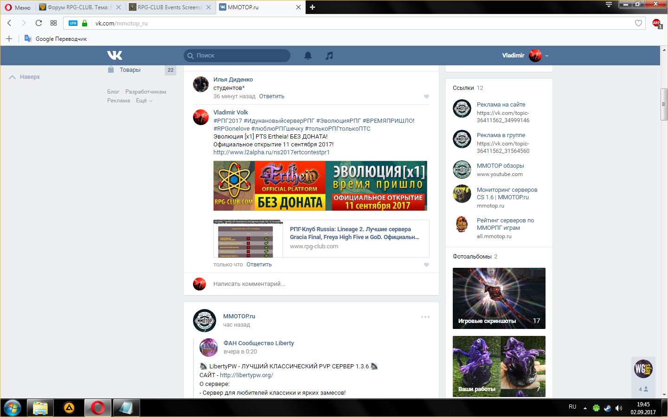The width and height of the screenshot is (668, 417).
Task: Open Google Переводчик bookmark
Action: pos(56,38)
